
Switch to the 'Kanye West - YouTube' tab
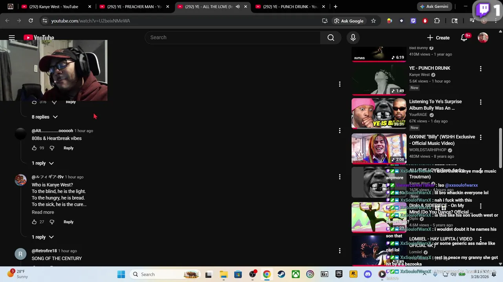click(x=56, y=7)
